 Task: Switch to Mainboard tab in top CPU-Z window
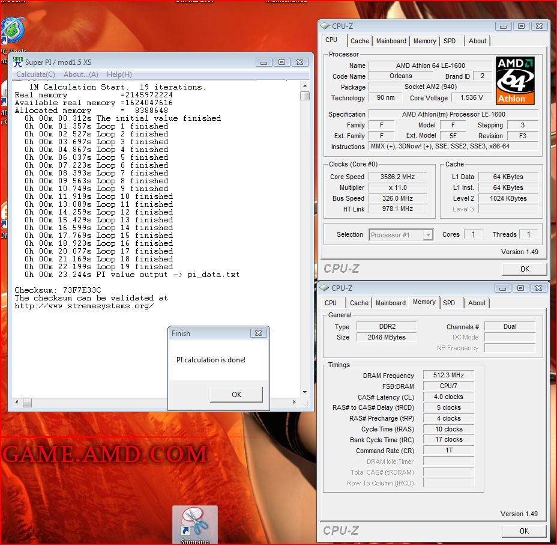(391, 41)
